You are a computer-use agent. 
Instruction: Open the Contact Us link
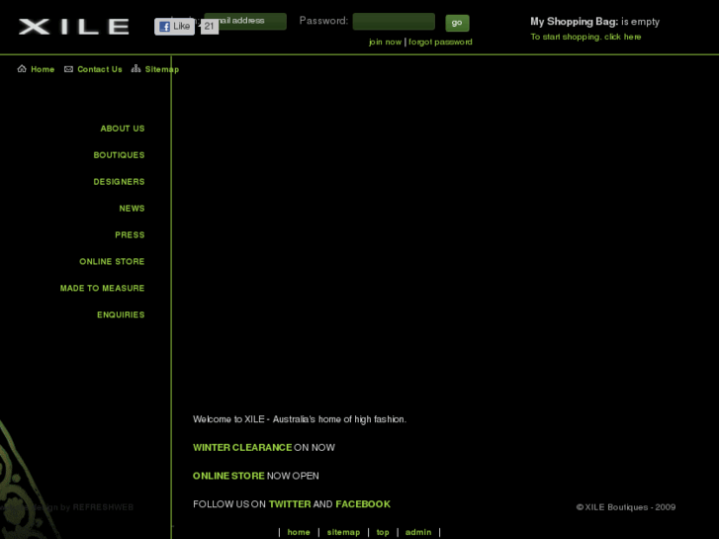tap(100, 69)
